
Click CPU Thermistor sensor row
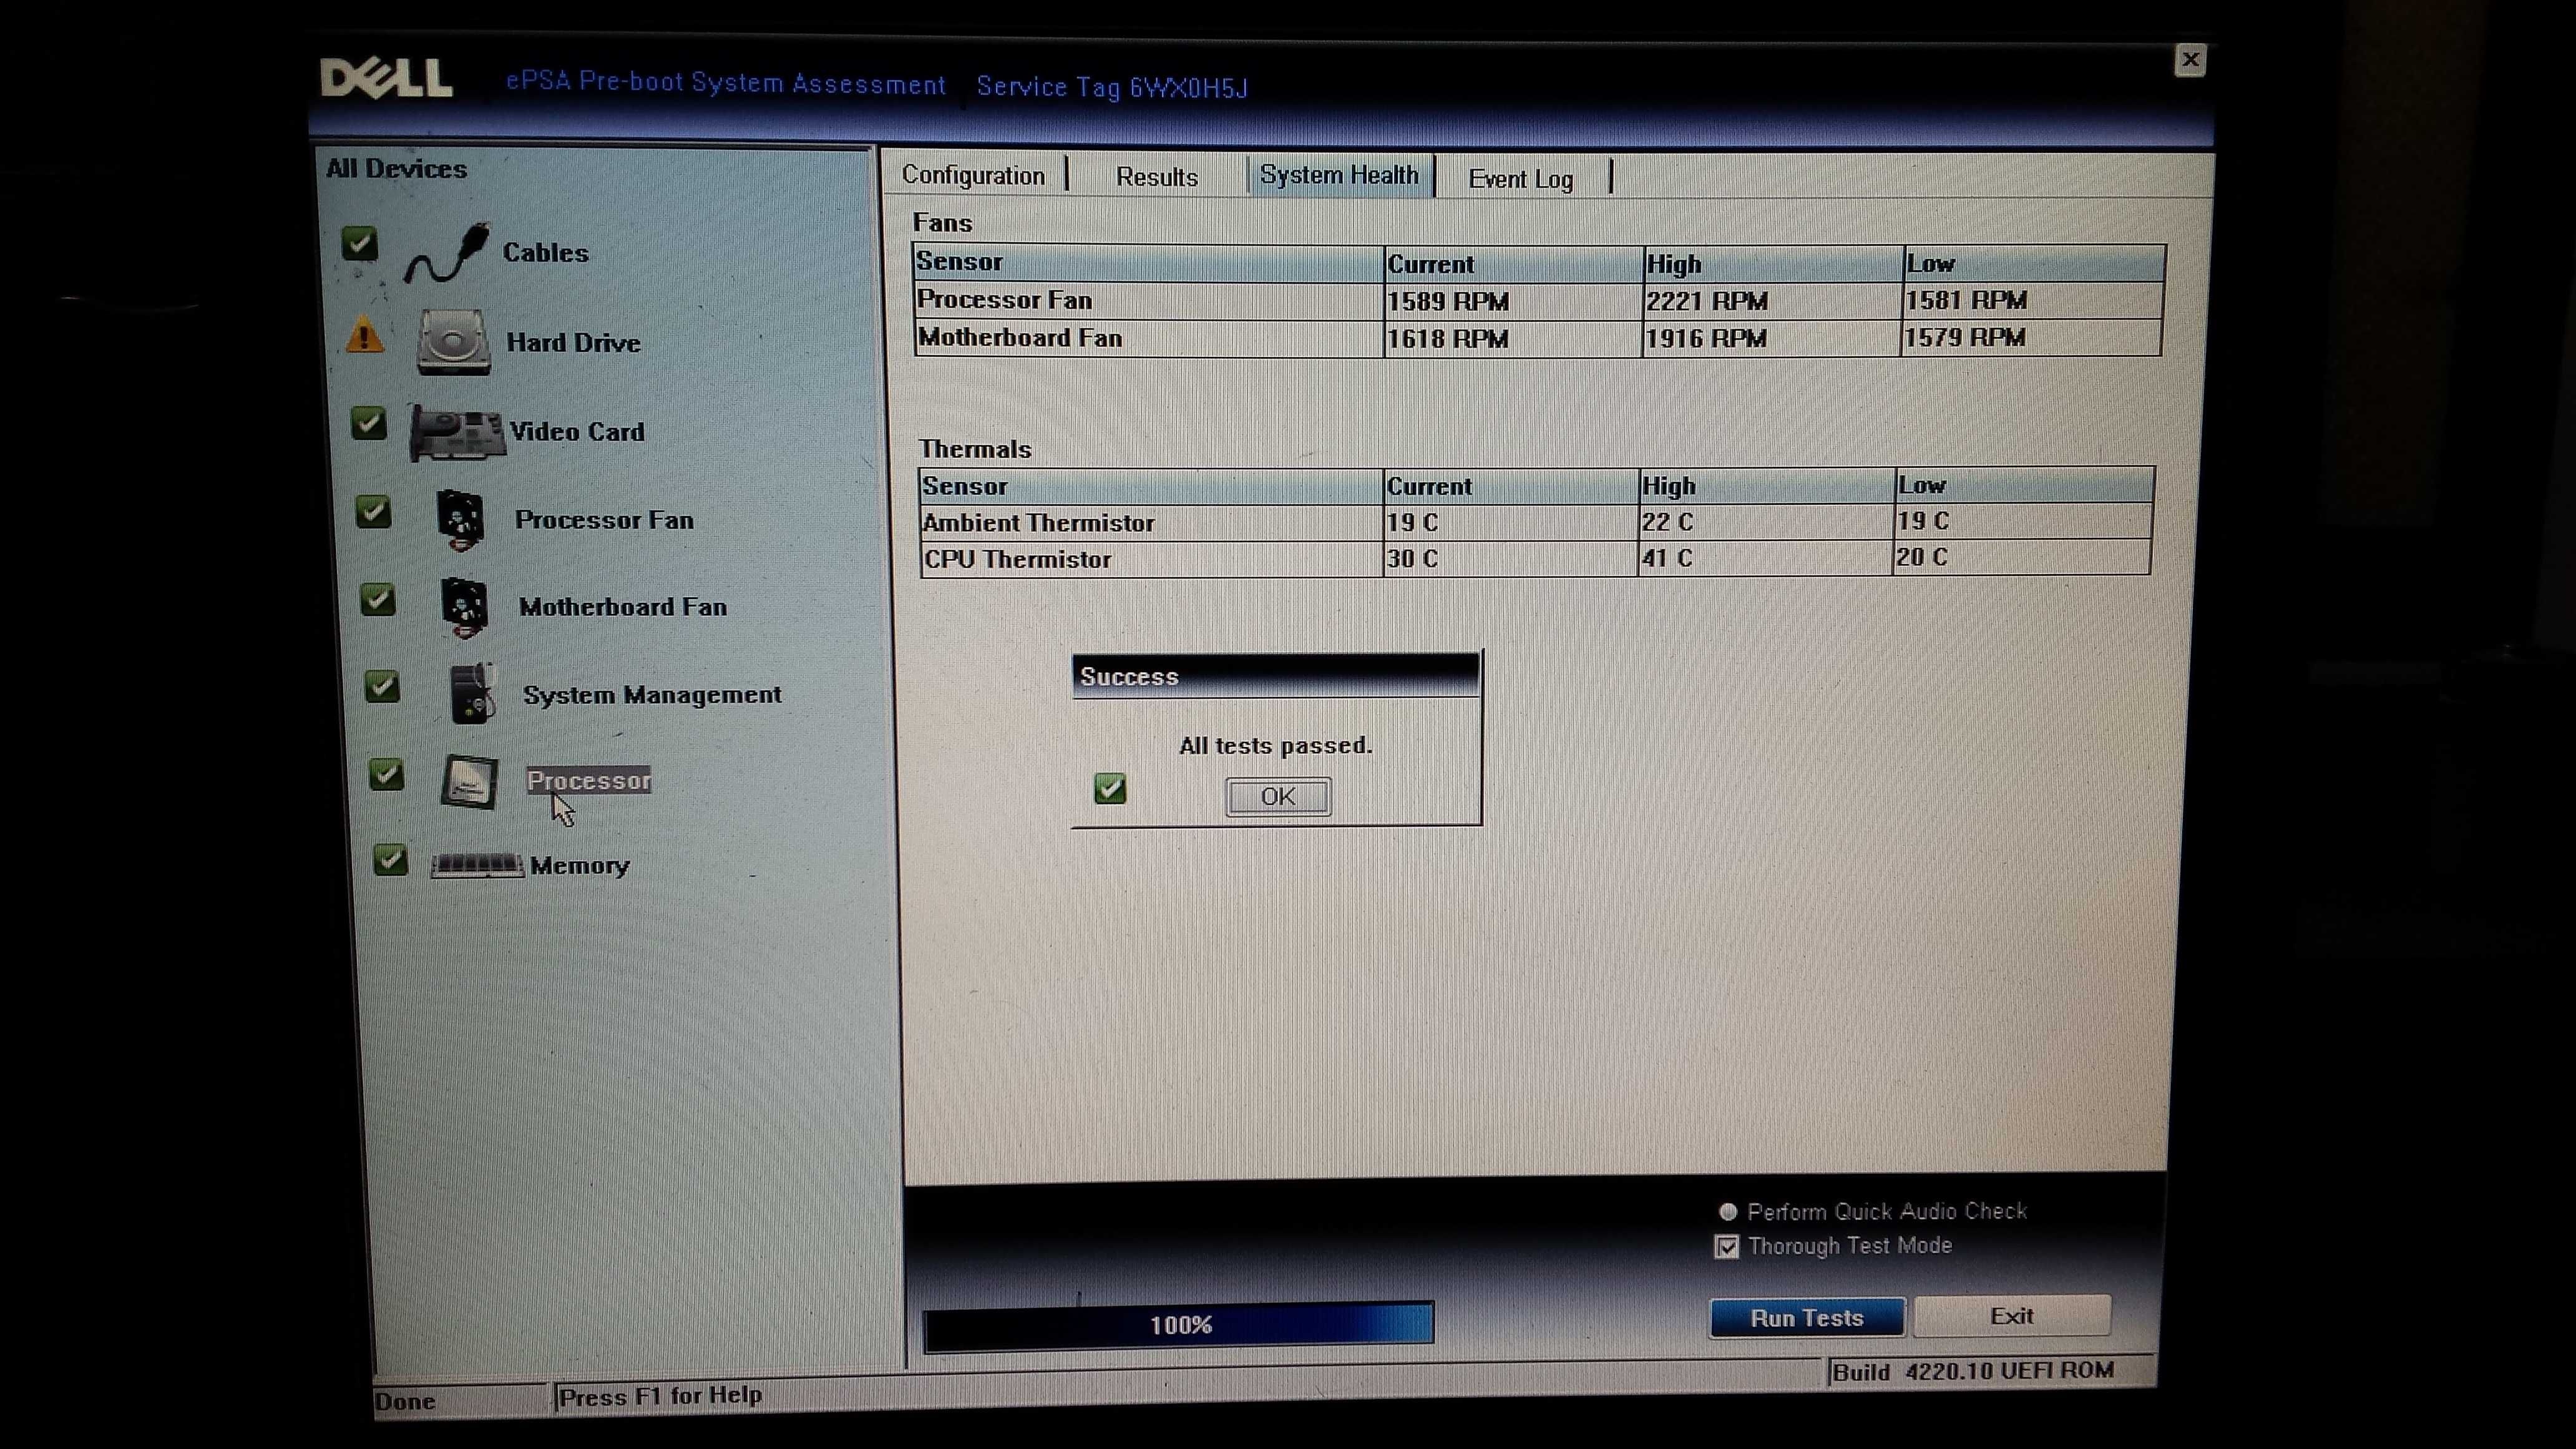coord(1536,558)
